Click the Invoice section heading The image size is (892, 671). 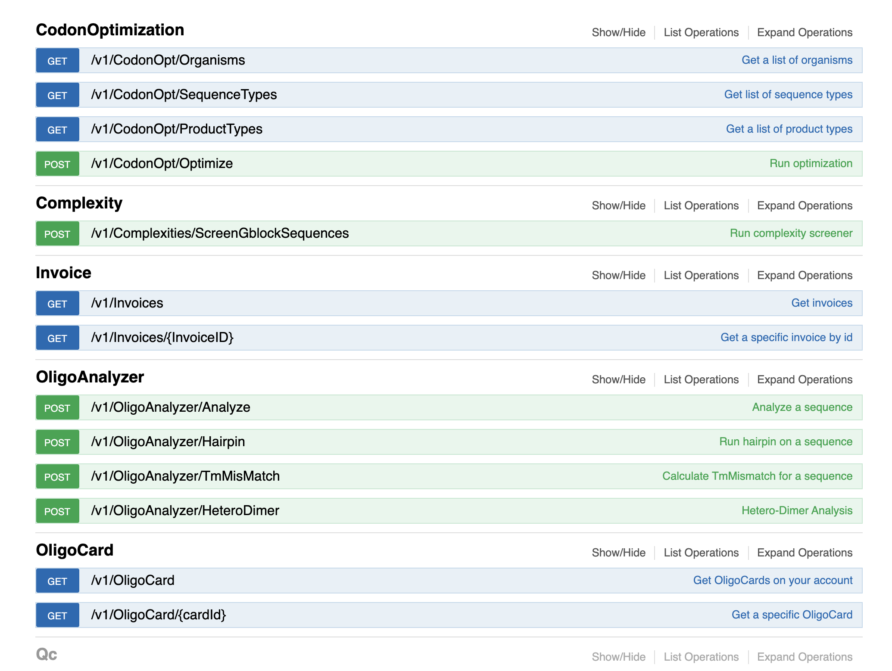(63, 273)
